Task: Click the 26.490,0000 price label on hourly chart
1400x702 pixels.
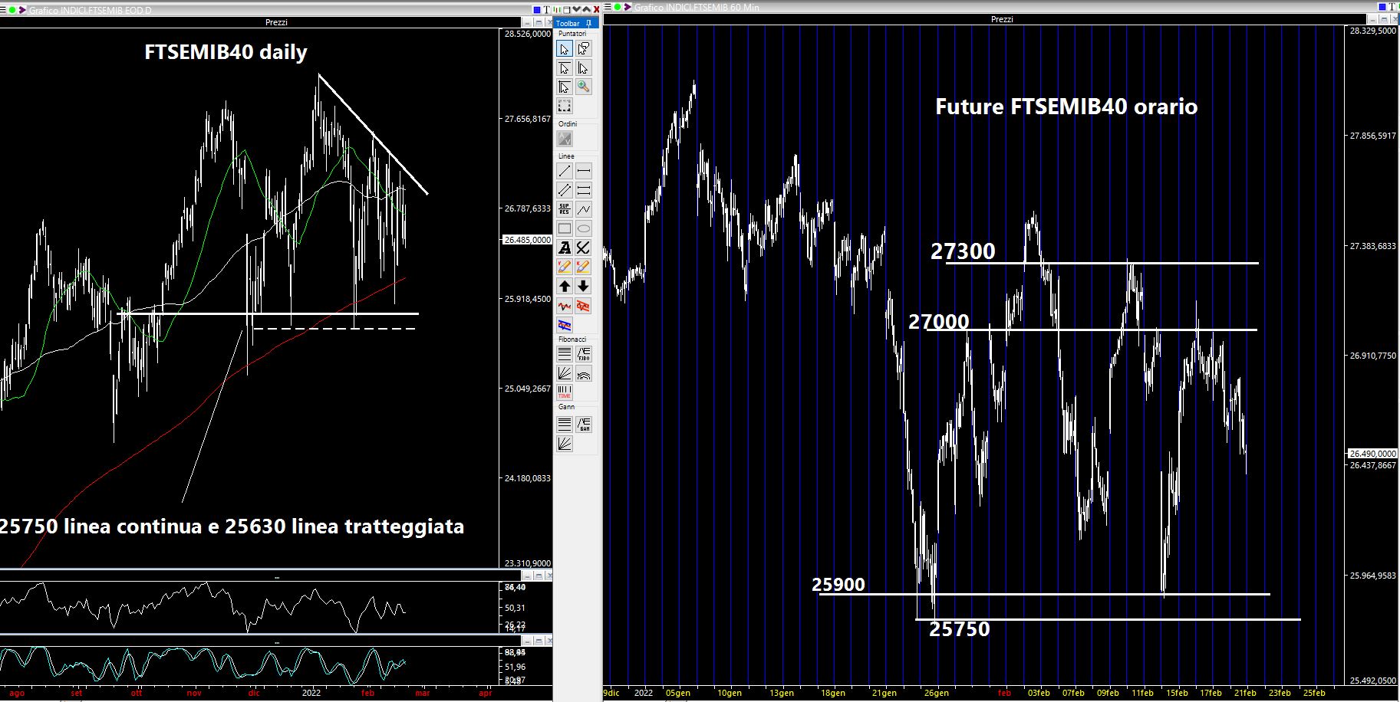Action: pyautogui.click(x=1373, y=454)
